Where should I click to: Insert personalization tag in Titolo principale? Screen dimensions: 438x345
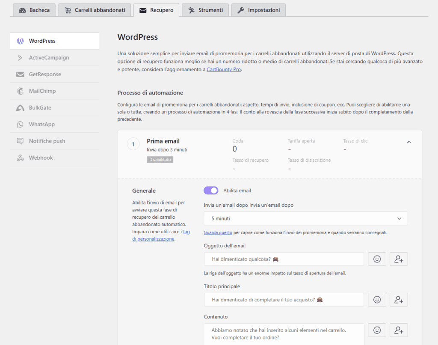click(x=399, y=300)
